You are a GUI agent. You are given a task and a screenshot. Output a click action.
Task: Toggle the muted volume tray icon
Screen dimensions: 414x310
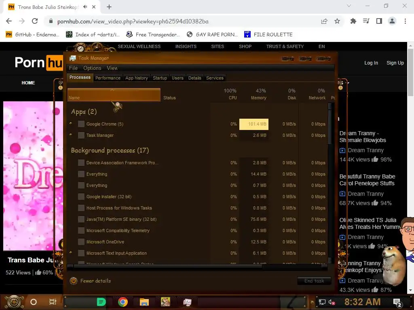[332, 302]
